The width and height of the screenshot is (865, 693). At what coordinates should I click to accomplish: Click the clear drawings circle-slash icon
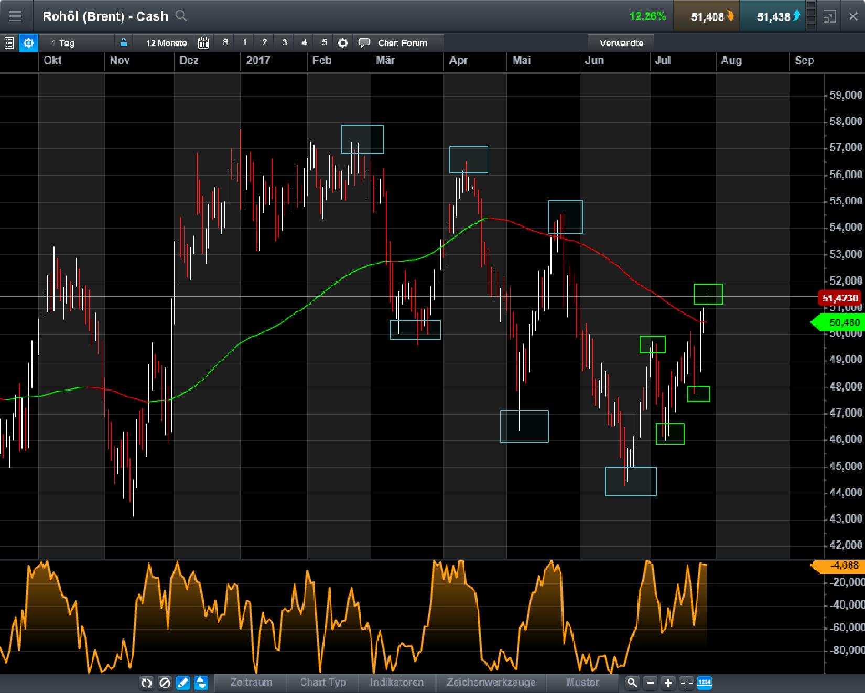165,683
